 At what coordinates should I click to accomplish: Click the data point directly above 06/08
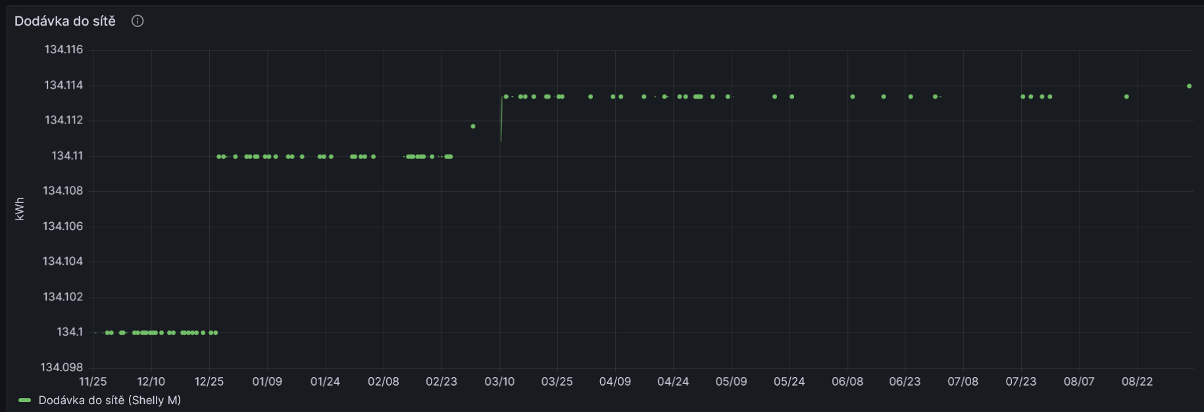[852, 97]
